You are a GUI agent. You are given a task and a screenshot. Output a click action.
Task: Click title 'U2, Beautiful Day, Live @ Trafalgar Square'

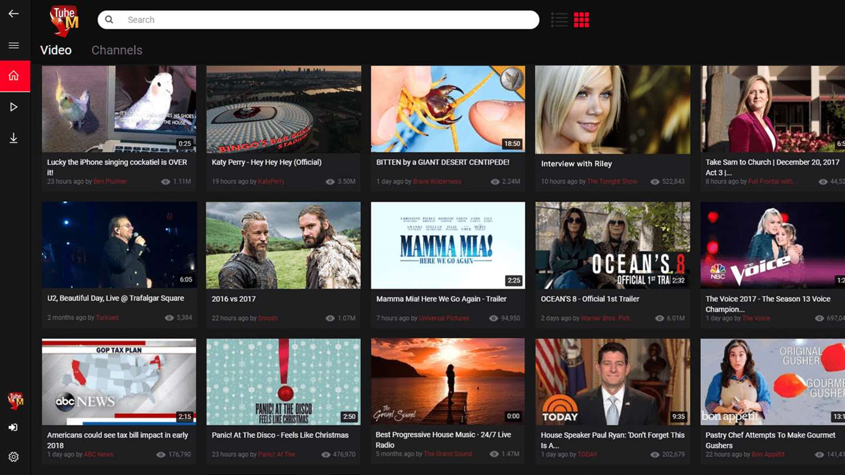coord(116,298)
